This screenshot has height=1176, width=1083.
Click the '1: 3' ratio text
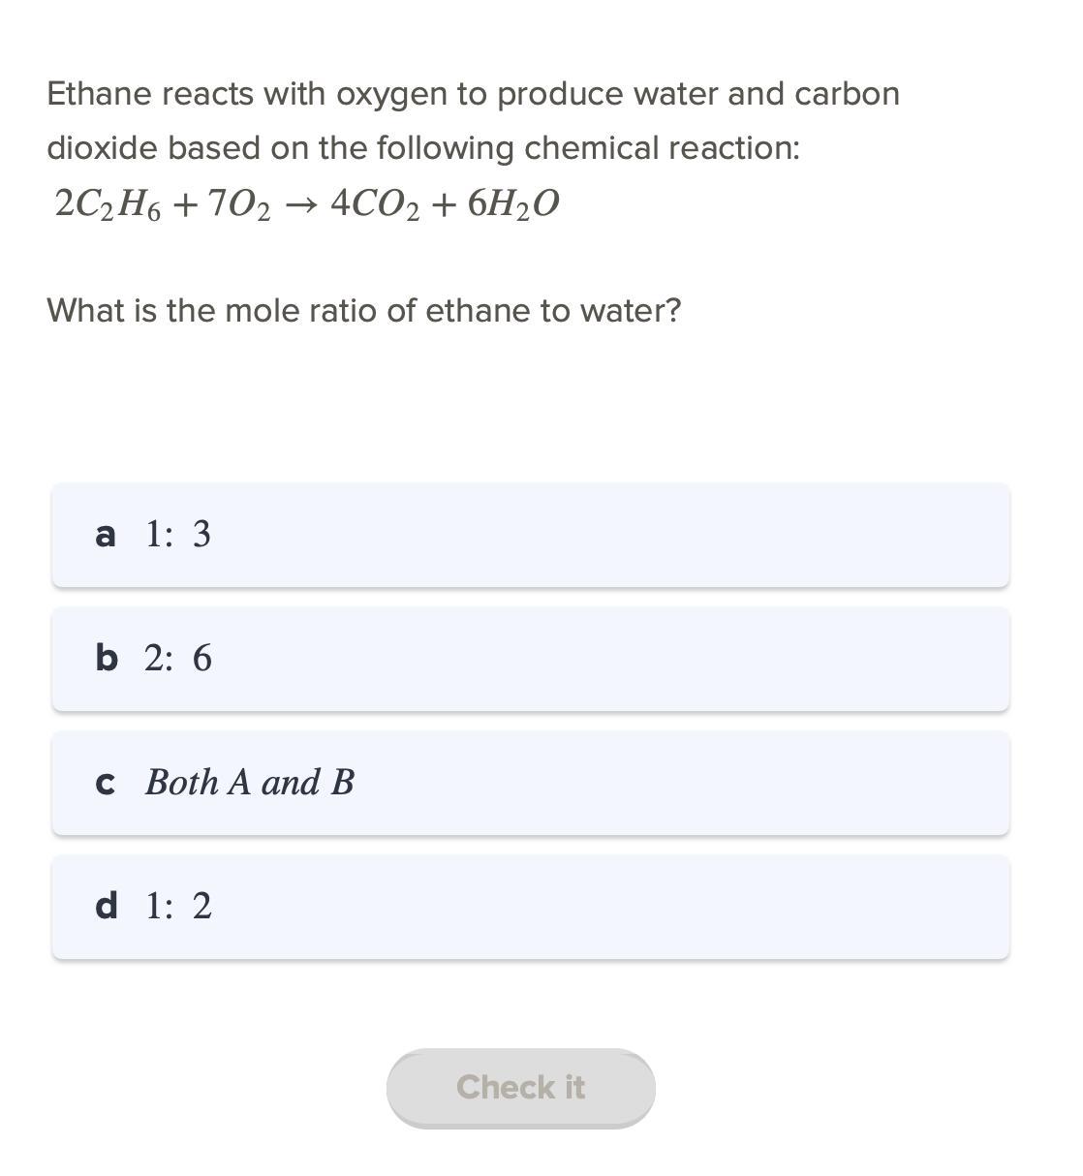point(178,534)
